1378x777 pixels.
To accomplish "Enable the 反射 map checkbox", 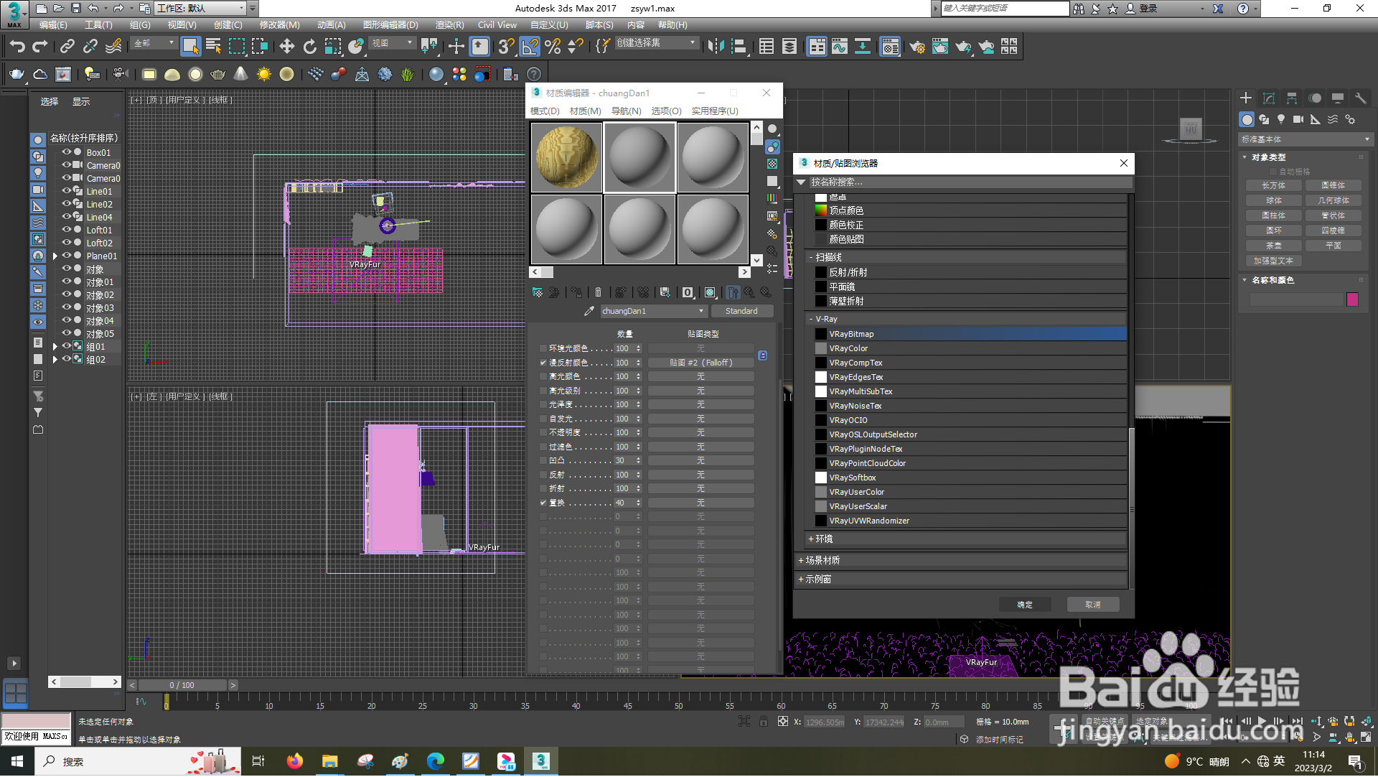I will 543,475.
